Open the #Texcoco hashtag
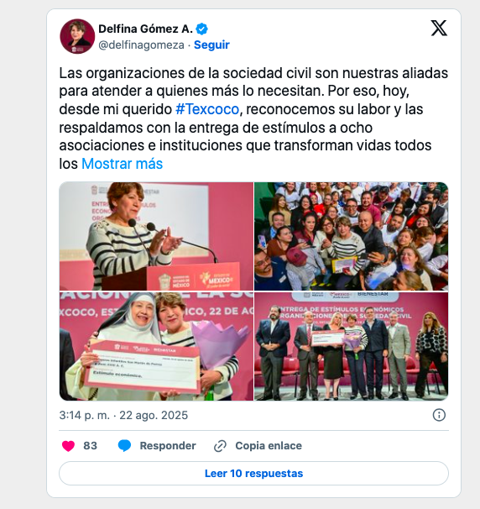 207,109
